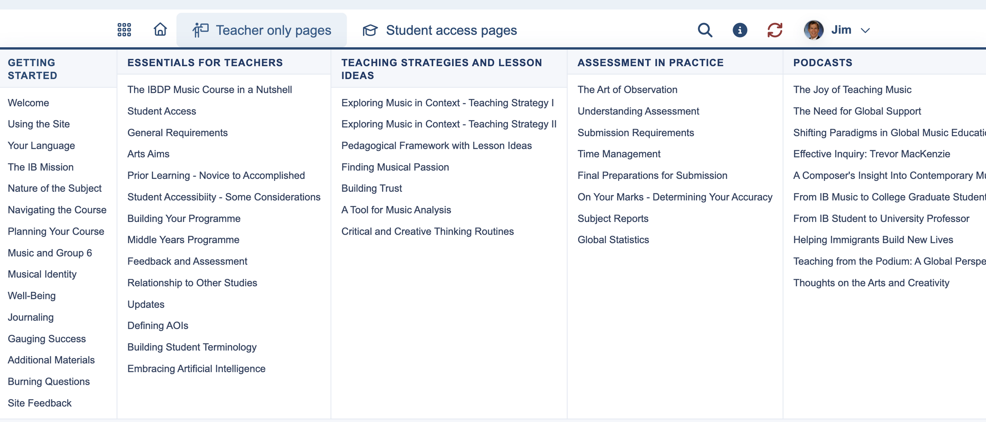Open the Welcome page link

pos(29,103)
